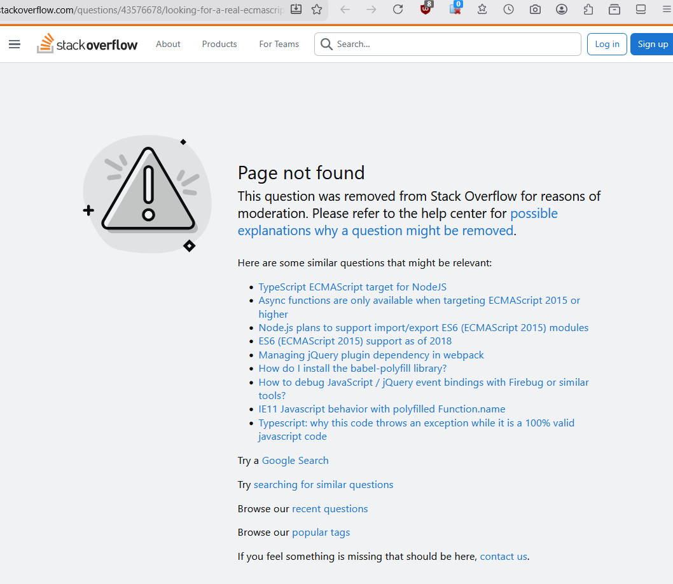Open the uBlock Origin extension icon
This screenshot has width=673, height=584.
pos(426,10)
